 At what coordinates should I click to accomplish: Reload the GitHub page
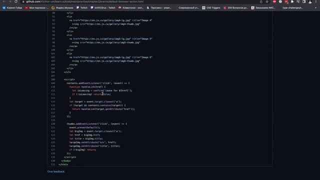(16, 1)
